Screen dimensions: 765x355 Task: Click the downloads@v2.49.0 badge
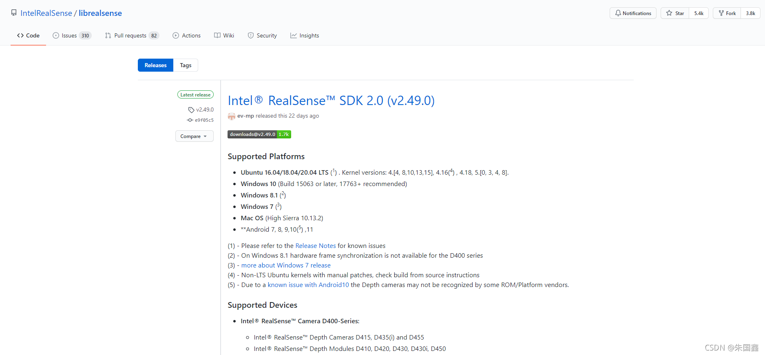point(259,134)
